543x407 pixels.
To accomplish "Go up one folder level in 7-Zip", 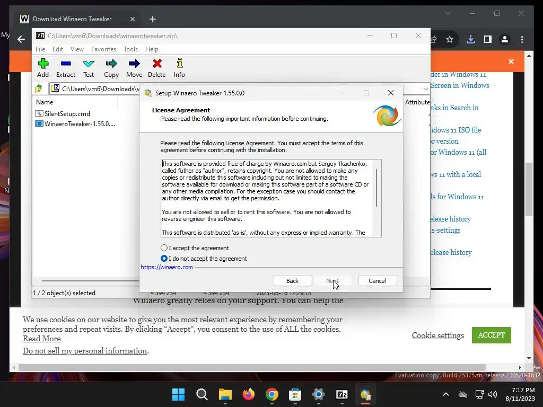I will click(39, 89).
